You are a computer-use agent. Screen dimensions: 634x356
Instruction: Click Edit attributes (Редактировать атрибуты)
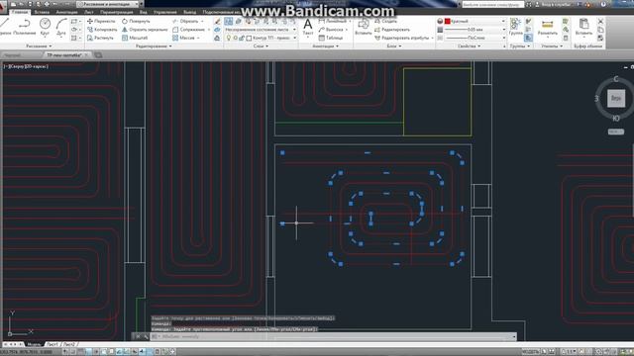403,38
